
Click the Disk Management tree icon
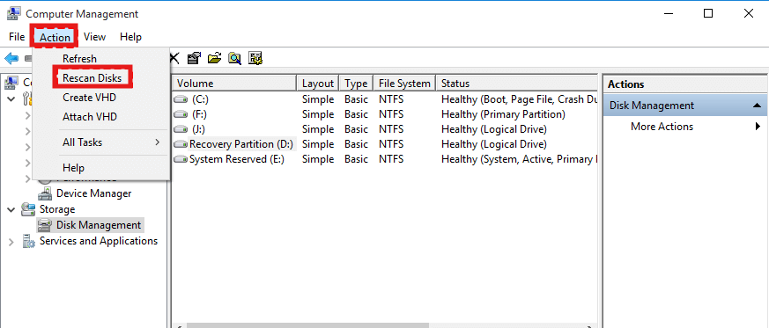tap(45, 225)
